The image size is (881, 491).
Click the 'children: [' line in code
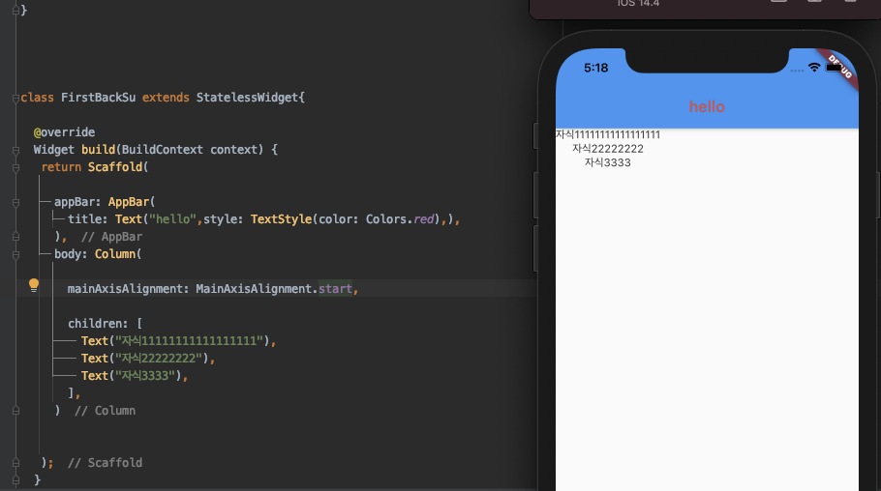click(x=106, y=323)
